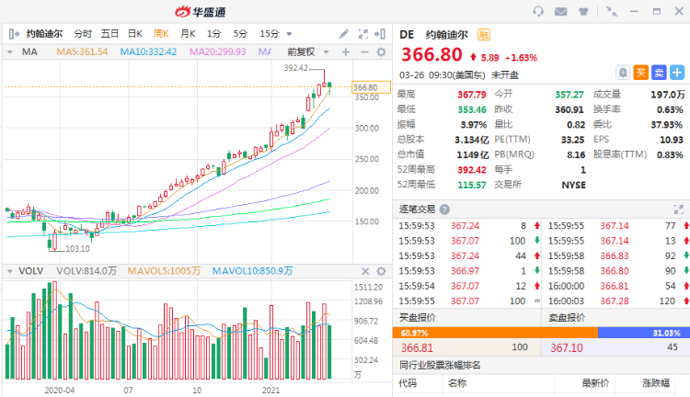
Task: Open more time periods dropdown arrow
Action: point(289,34)
